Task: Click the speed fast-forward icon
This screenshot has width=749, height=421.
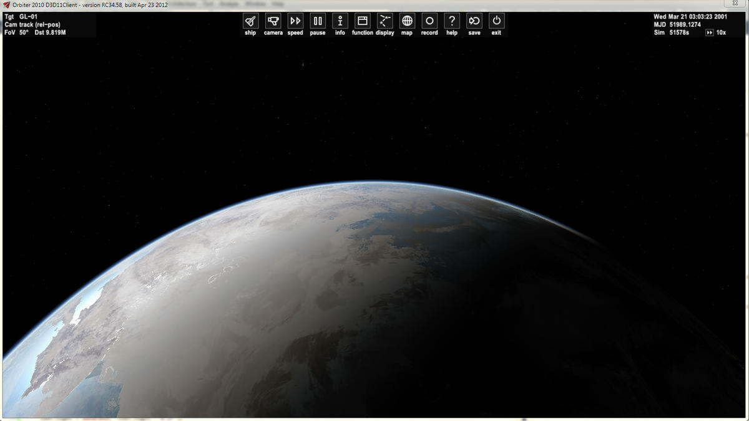Action: (x=295, y=21)
